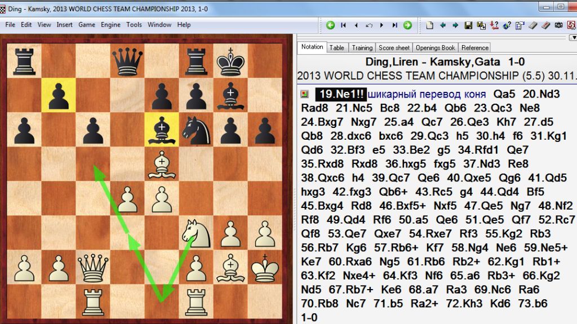577x324 pixels.
Task: Open the Edit menu
Action: click(26, 25)
